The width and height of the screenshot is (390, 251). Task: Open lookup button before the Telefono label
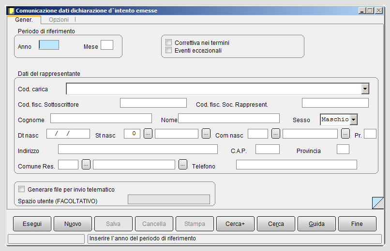(183, 165)
